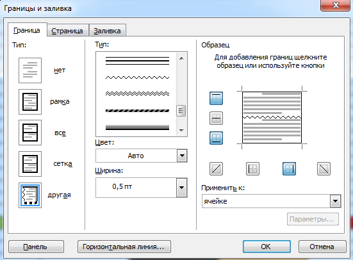Close the 'Границы и заливка' dialog
Viewport: 353px width, 260px height.
click(x=335, y=4)
